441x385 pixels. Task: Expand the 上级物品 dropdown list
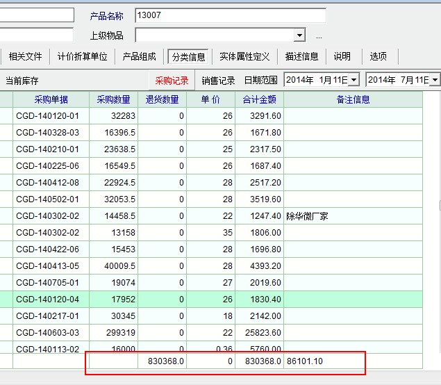coord(299,35)
